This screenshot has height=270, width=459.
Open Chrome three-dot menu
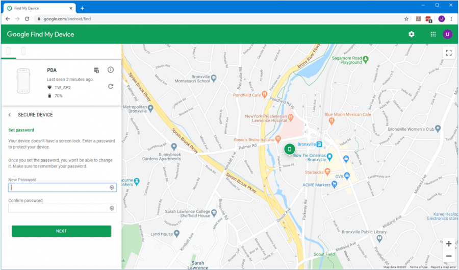pos(451,19)
